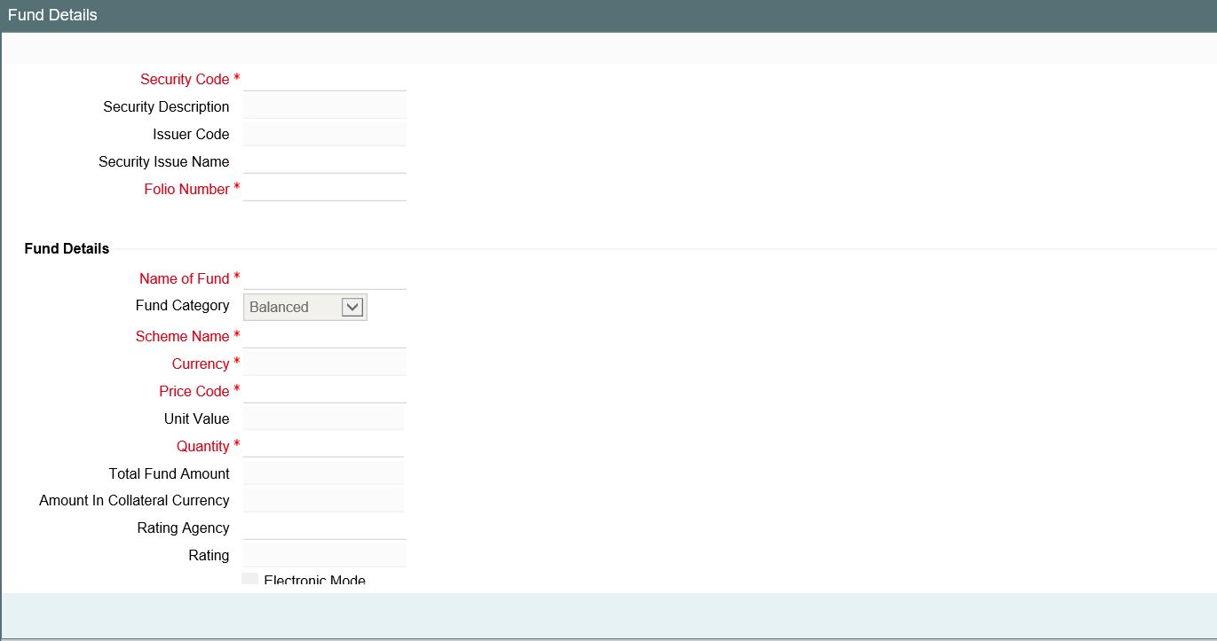Click the Price Code label
This screenshot has height=641, width=1217.
click(x=194, y=392)
